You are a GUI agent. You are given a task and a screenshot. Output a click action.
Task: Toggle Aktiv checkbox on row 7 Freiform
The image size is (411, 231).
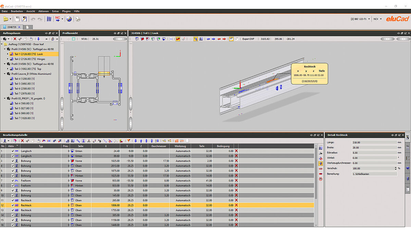(13, 181)
